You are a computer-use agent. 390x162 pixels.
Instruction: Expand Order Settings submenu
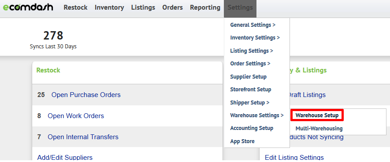click(x=250, y=64)
